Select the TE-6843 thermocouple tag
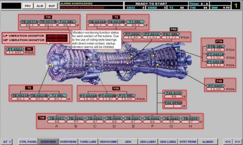243x145 pixels. coord(56,118)
